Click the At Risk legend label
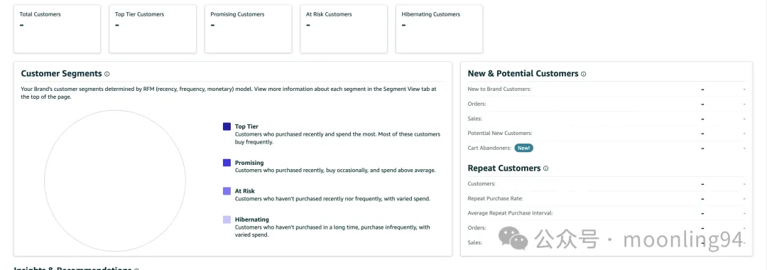Screen dimensions: 767x270 click(x=244, y=191)
